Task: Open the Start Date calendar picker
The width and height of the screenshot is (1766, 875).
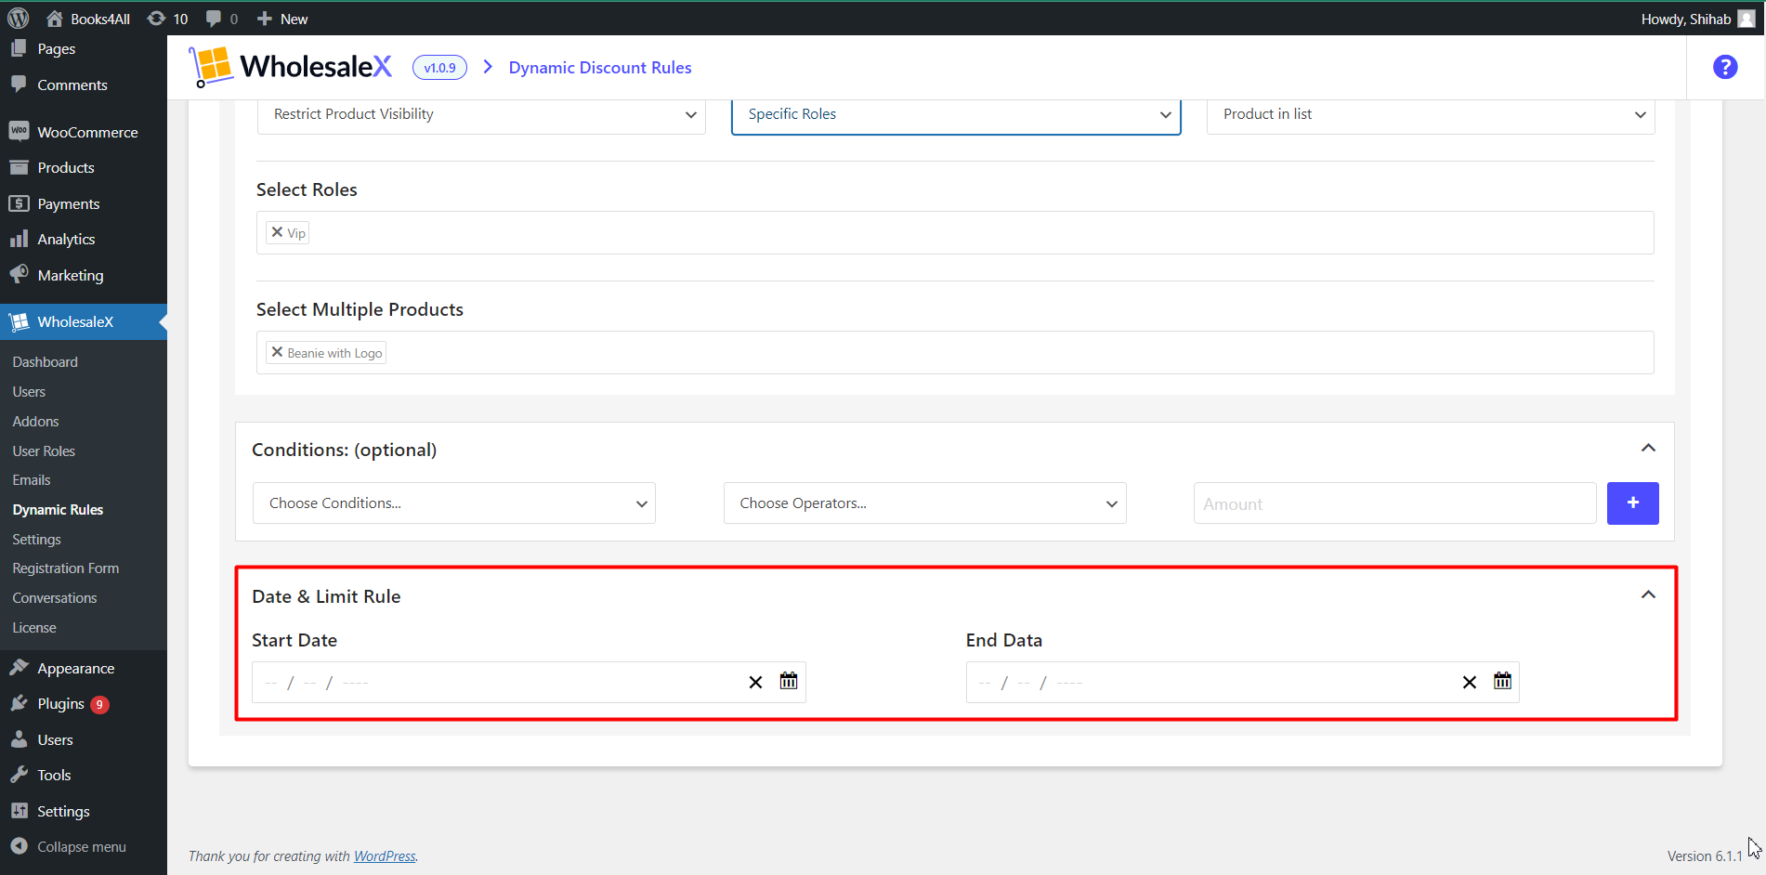Action: point(789,681)
